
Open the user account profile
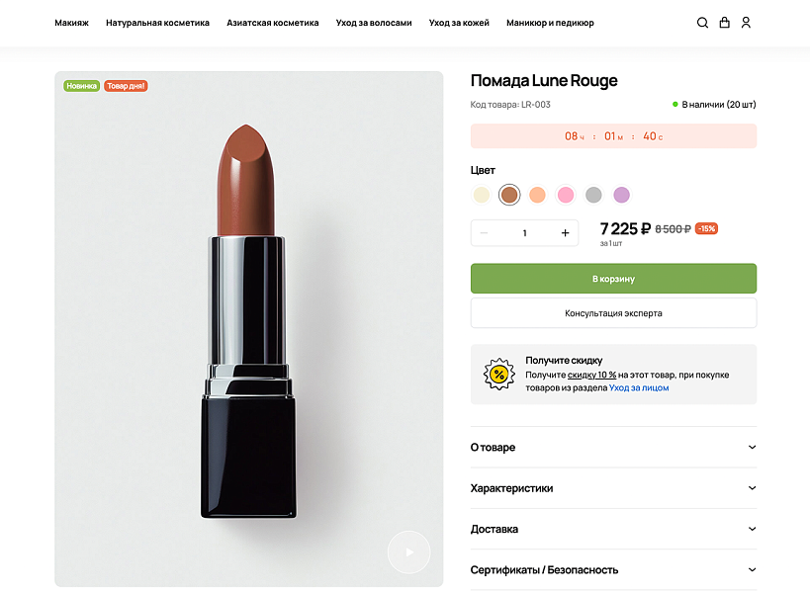click(x=746, y=22)
